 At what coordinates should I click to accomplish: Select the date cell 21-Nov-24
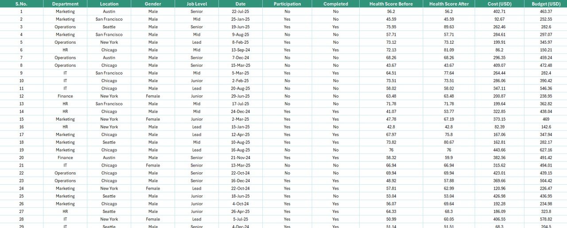[241, 158]
